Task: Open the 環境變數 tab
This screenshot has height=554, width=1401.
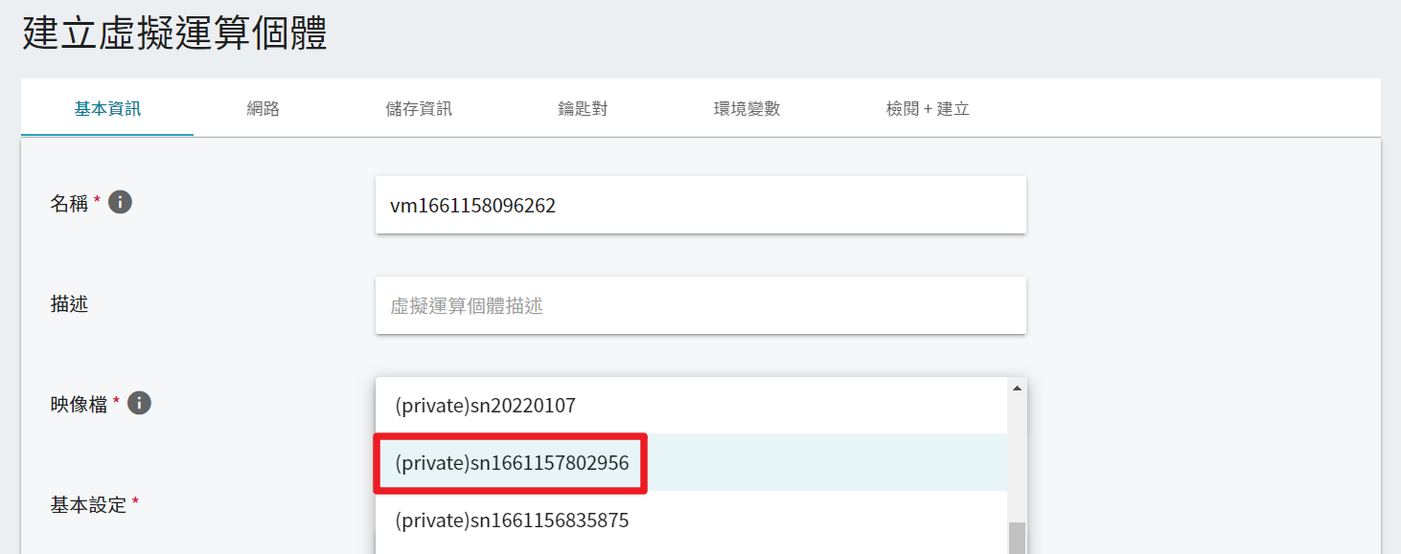Action: (x=747, y=108)
